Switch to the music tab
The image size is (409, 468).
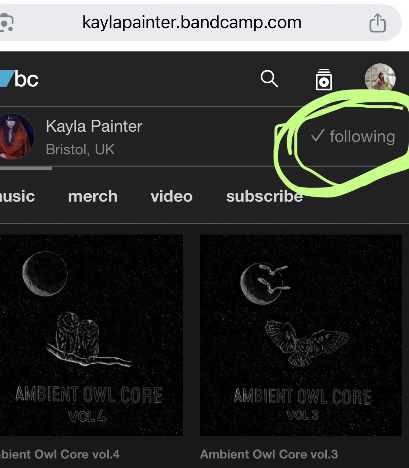pyautogui.click(x=16, y=196)
